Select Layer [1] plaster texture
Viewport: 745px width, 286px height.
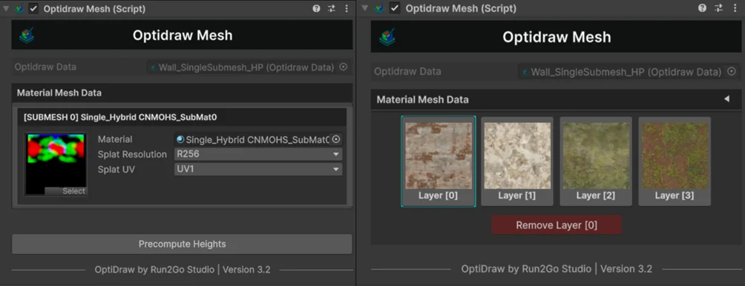pyautogui.click(x=517, y=162)
